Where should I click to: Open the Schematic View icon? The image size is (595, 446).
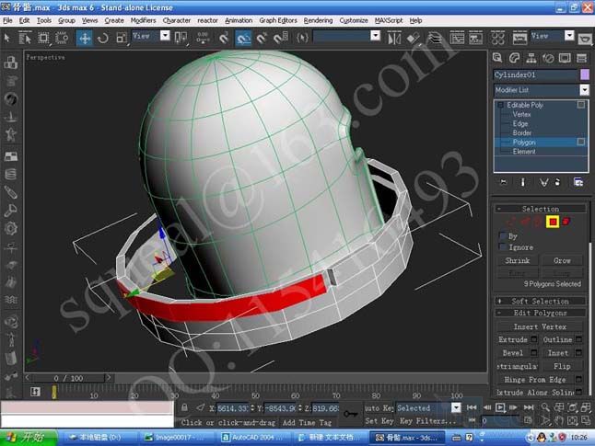(x=475, y=39)
